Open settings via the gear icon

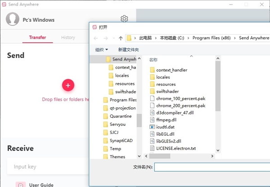pos(124,18)
